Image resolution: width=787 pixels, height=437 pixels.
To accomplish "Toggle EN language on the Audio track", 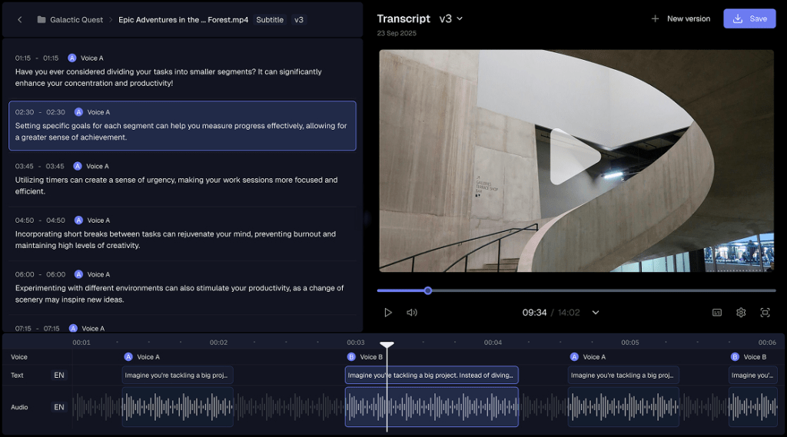I will pyautogui.click(x=59, y=407).
